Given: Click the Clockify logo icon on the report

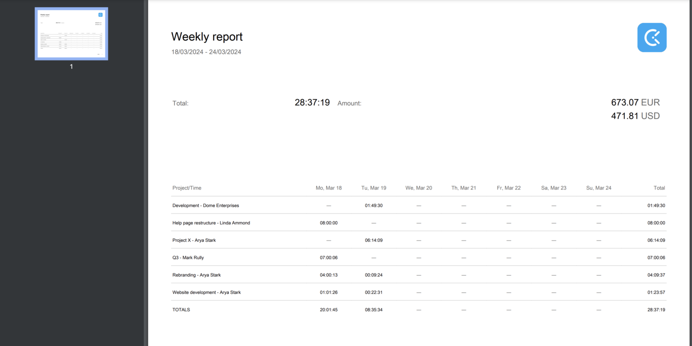Looking at the screenshot, I should click(651, 38).
